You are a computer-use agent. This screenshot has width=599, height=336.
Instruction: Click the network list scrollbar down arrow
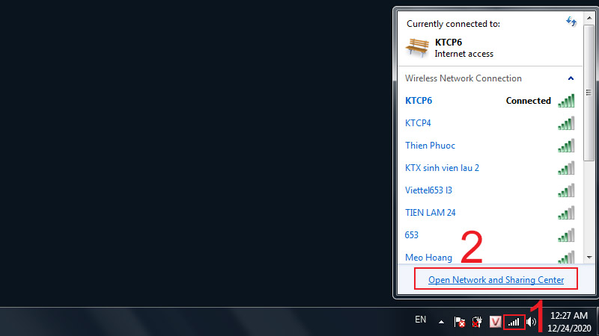pos(589,257)
